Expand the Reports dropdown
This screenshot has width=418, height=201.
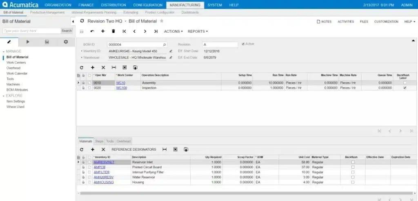198,31
